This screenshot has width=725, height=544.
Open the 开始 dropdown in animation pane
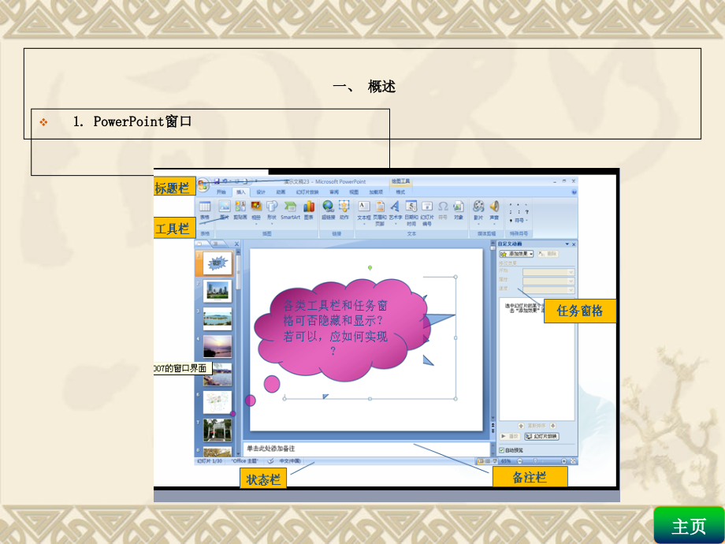pyautogui.click(x=548, y=272)
